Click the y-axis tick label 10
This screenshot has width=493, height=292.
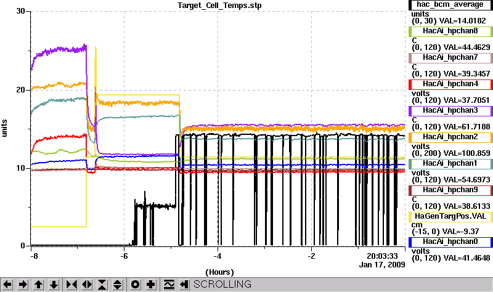20,168
